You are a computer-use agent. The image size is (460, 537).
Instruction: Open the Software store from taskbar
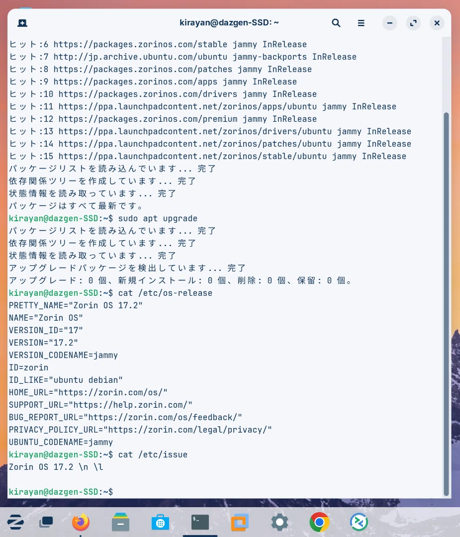pyautogui.click(x=160, y=522)
